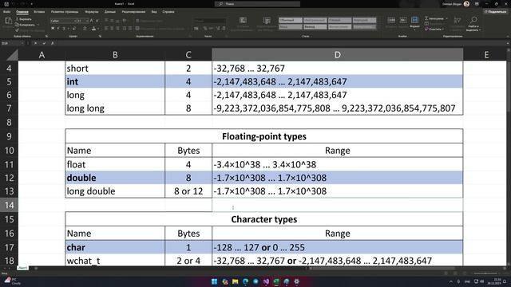Click the Excel taskbar icon
The image size is (511, 287).
point(276,281)
